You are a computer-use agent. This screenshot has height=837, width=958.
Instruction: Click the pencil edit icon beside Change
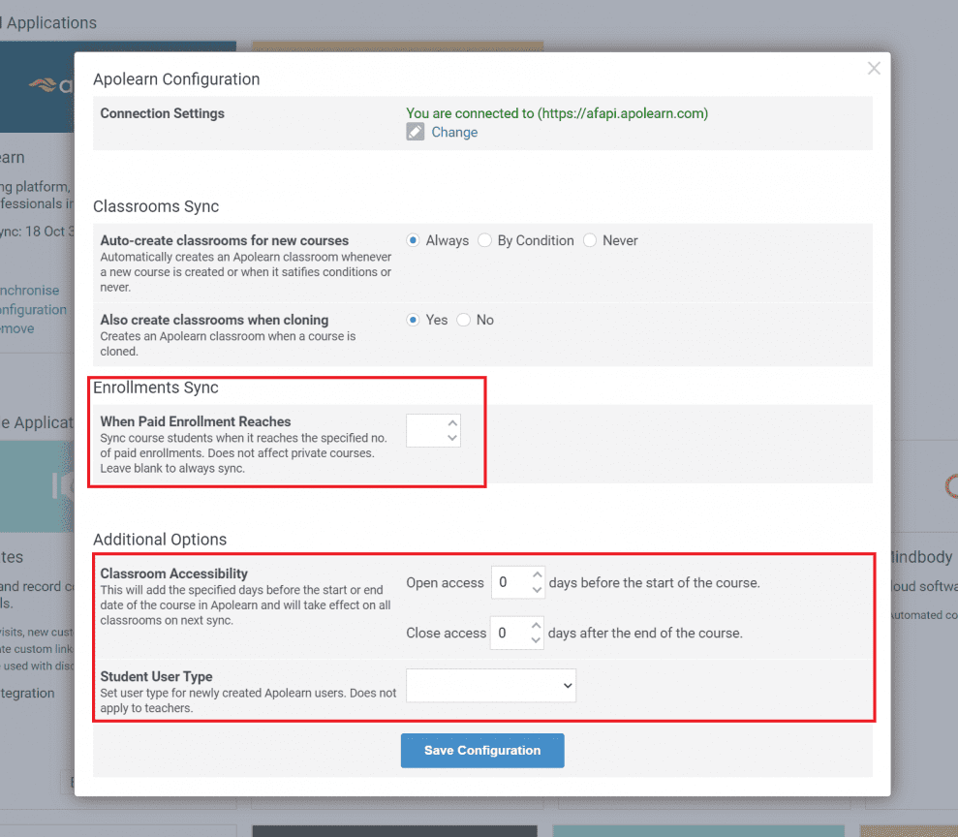coord(415,132)
